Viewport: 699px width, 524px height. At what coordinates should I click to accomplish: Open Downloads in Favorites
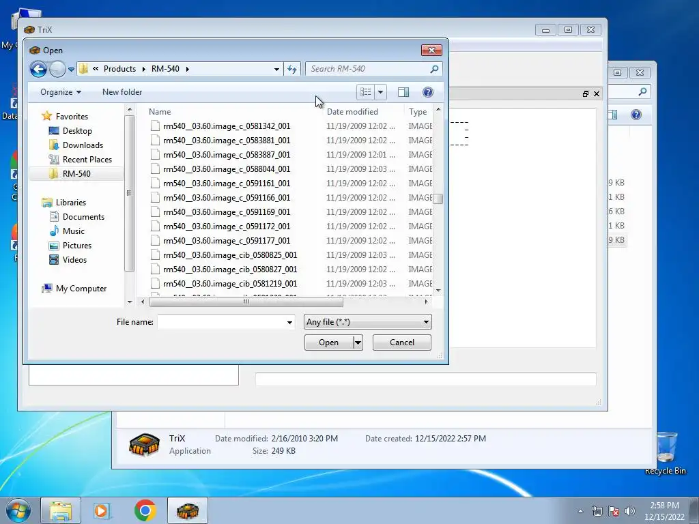click(83, 145)
